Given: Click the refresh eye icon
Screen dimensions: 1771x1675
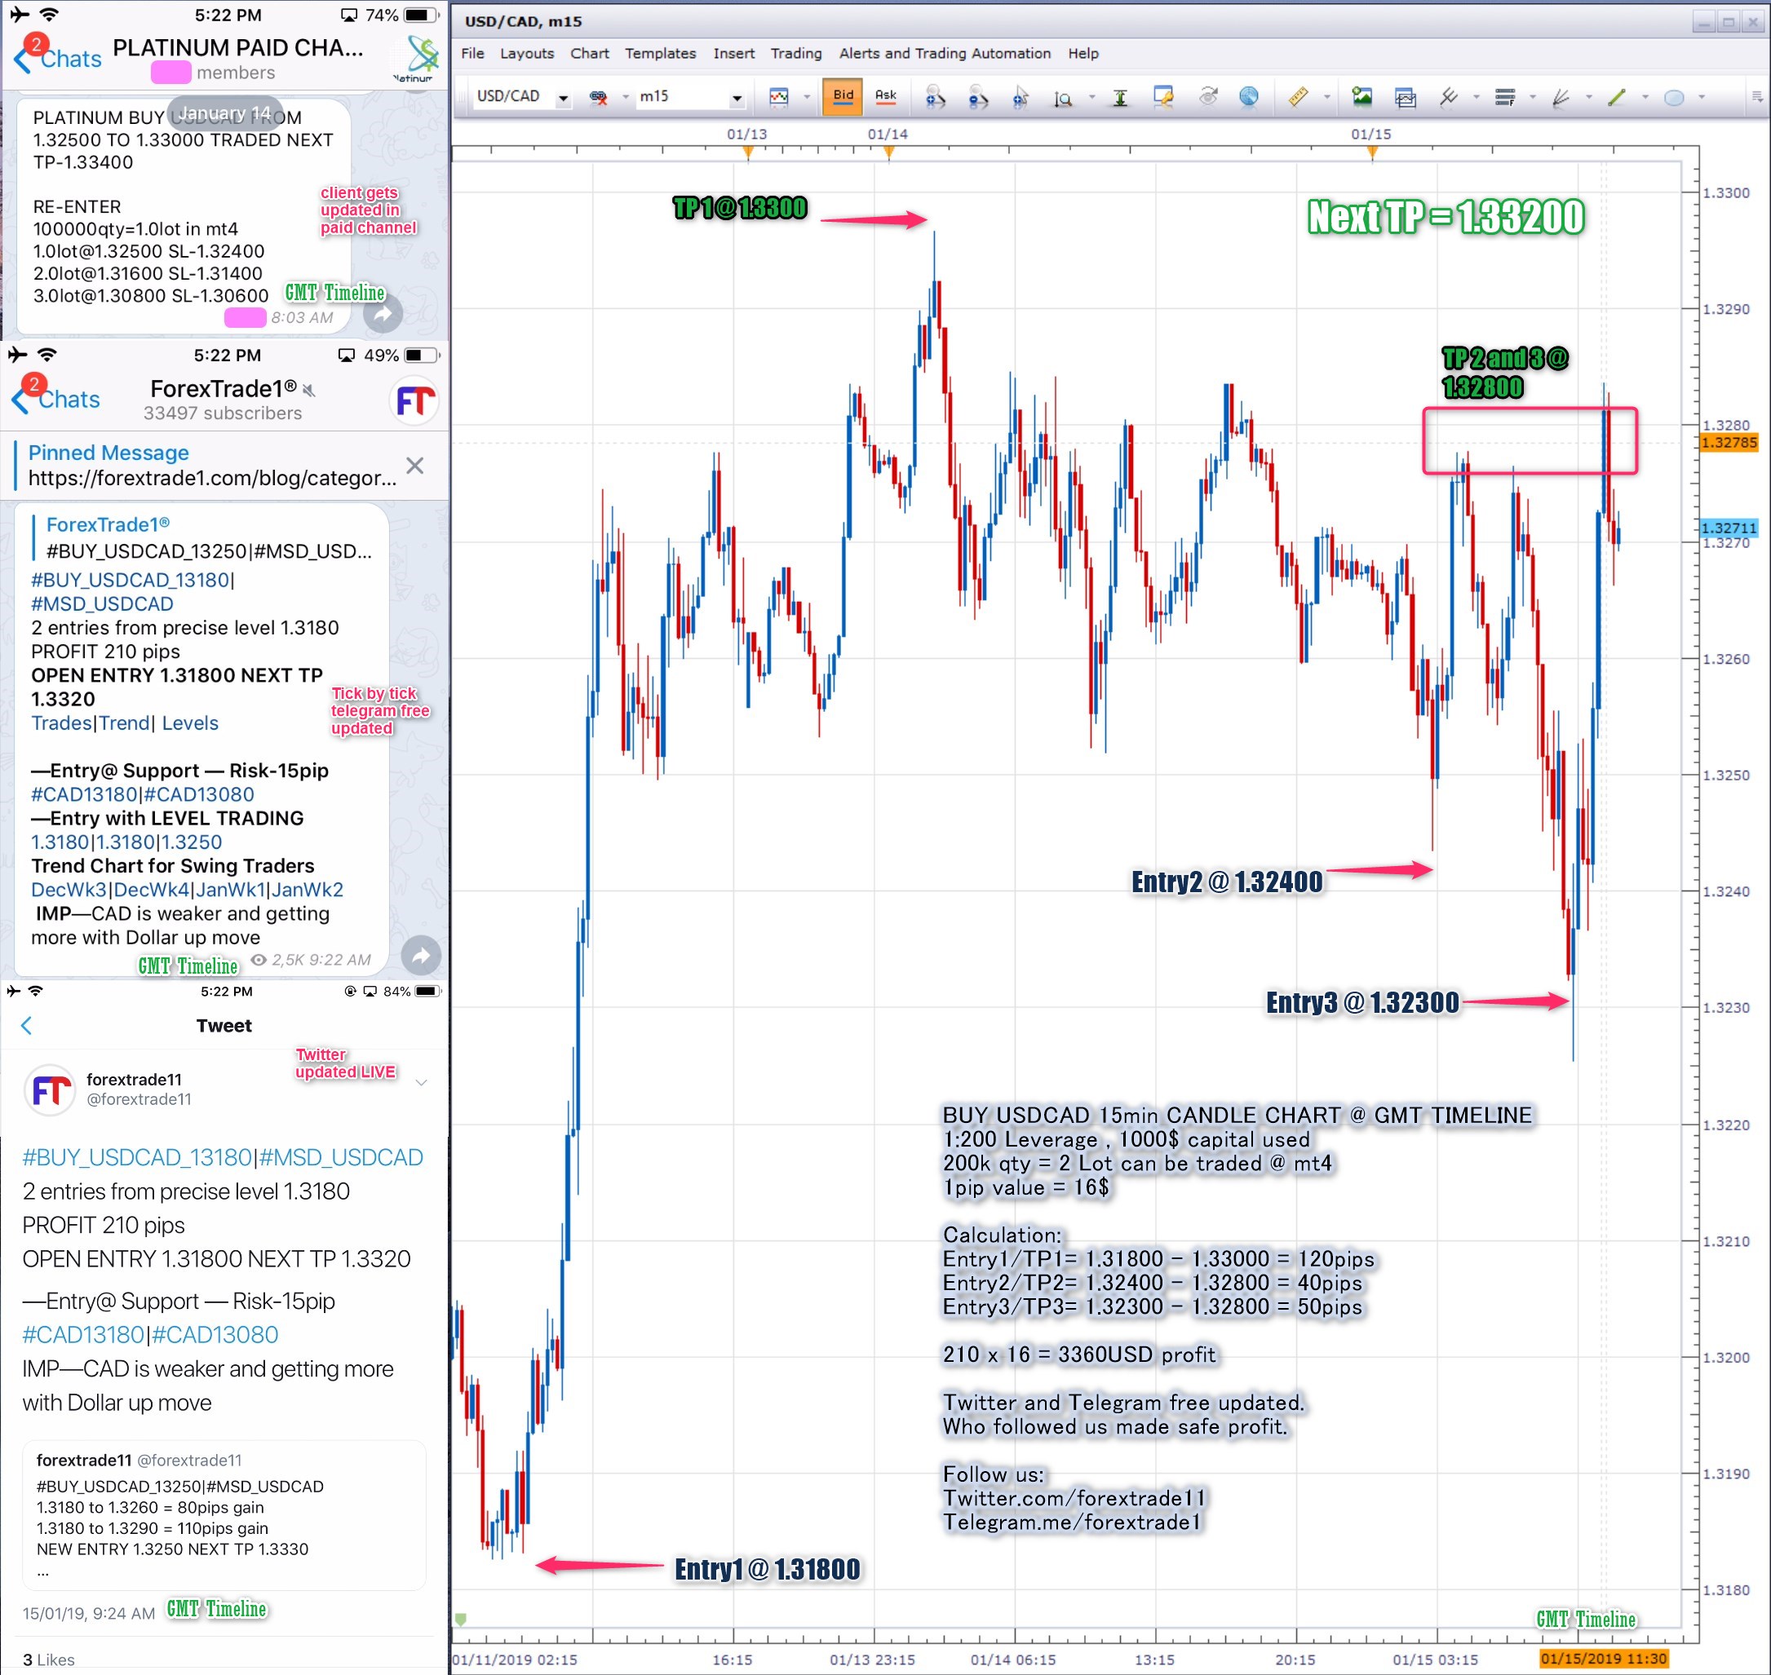Looking at the screenshot, I should pos(1207,96).
